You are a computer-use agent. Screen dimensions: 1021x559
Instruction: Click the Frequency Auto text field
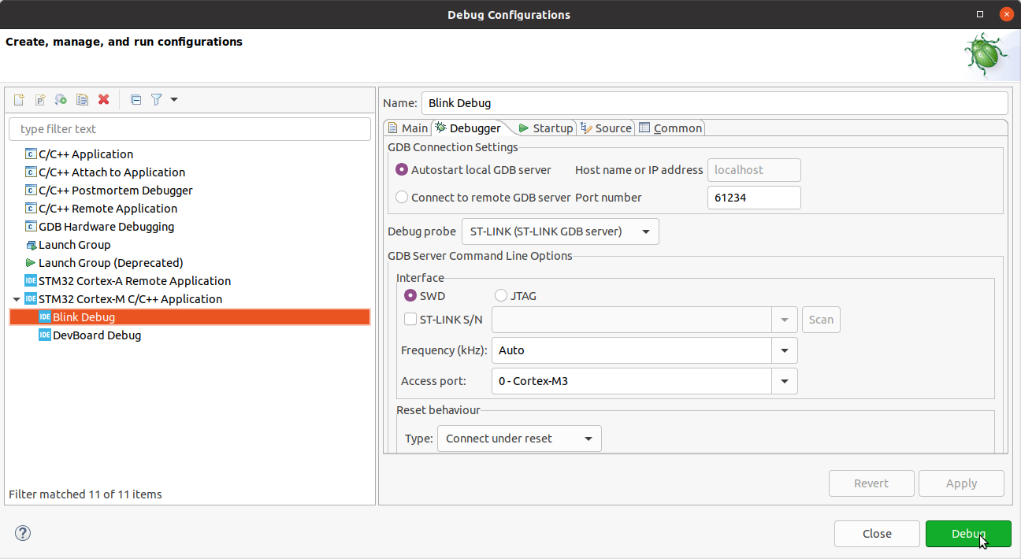[632, 350]
